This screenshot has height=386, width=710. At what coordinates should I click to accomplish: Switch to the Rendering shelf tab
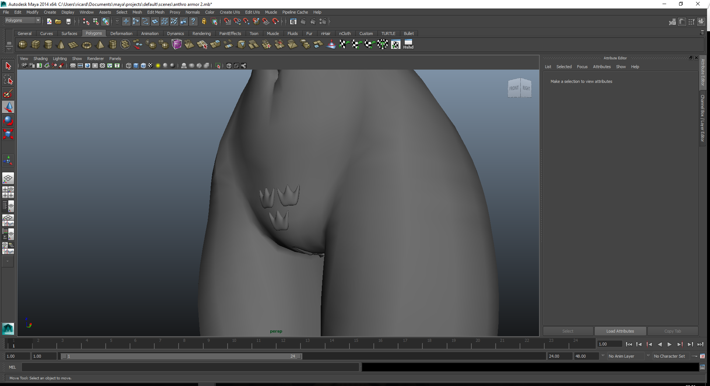pyautogui.click(x=201, y=34)
